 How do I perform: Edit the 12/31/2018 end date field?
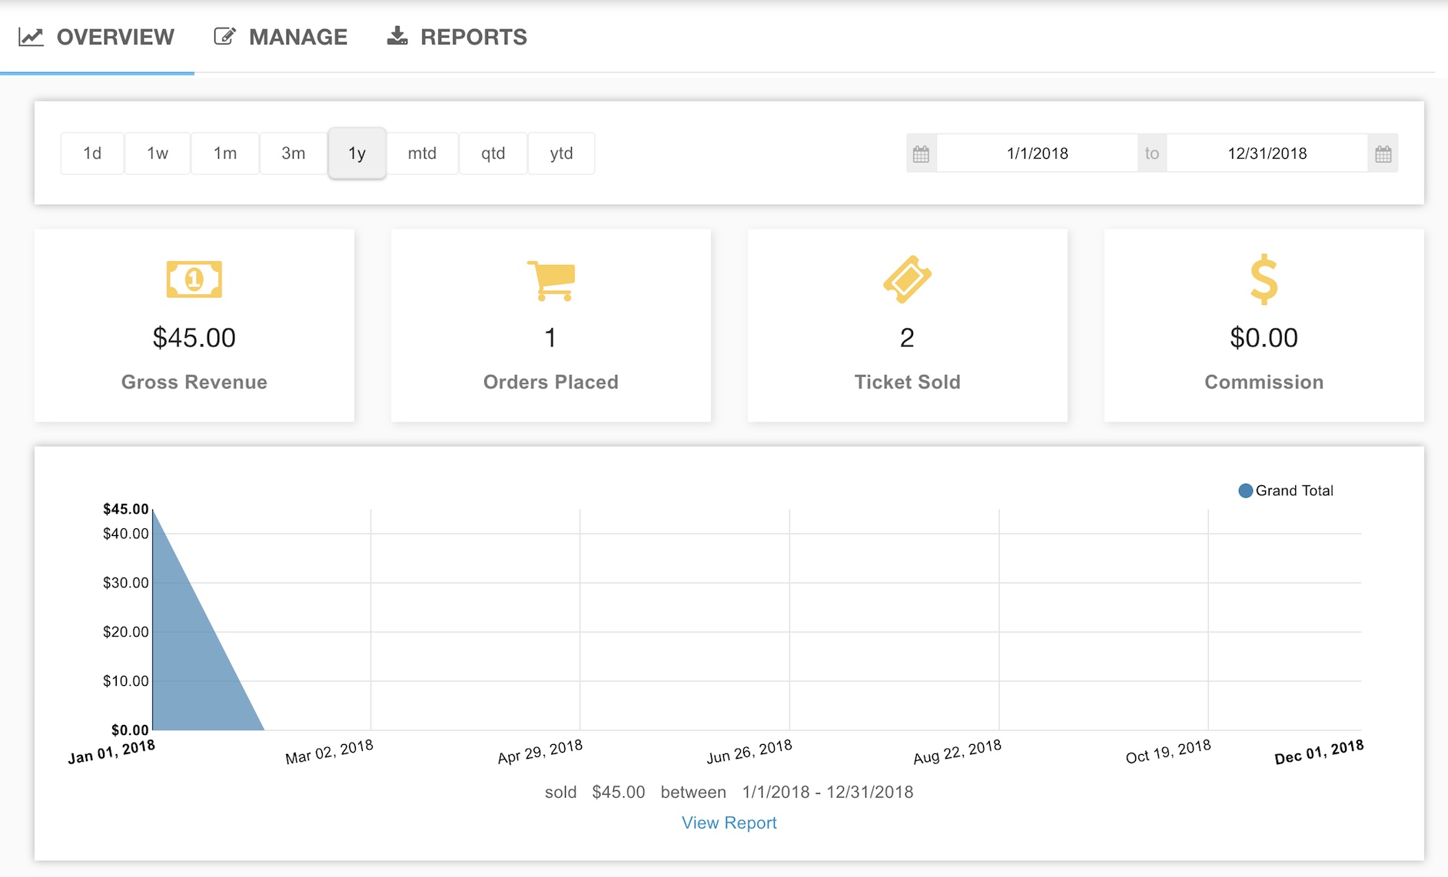click(1267, 154)
